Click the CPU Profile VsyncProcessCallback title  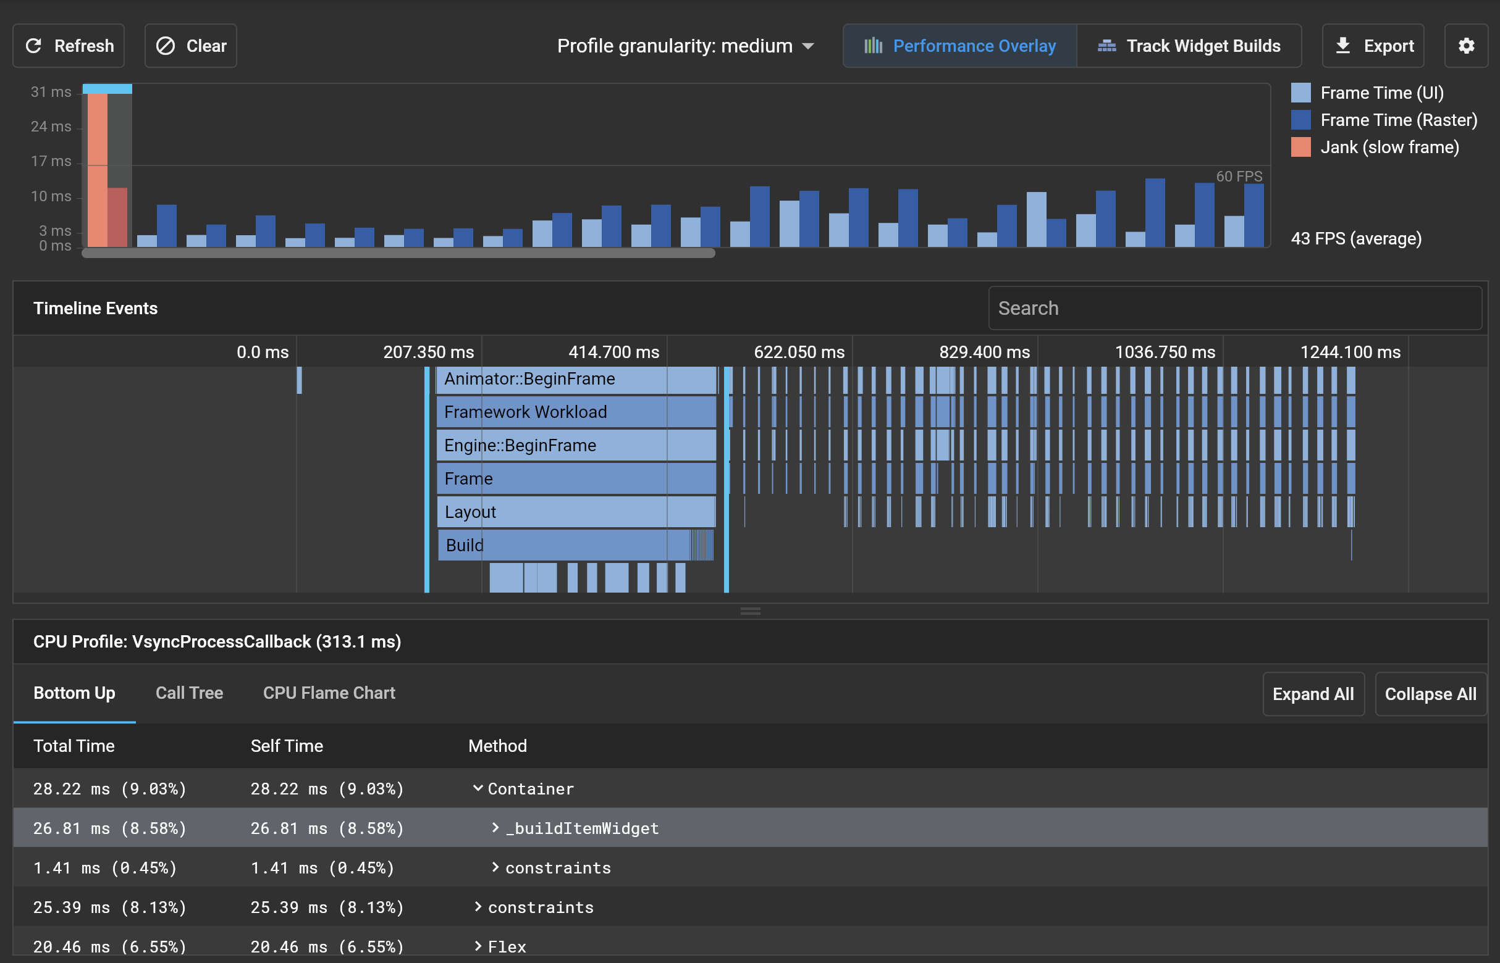coord(217,641)
